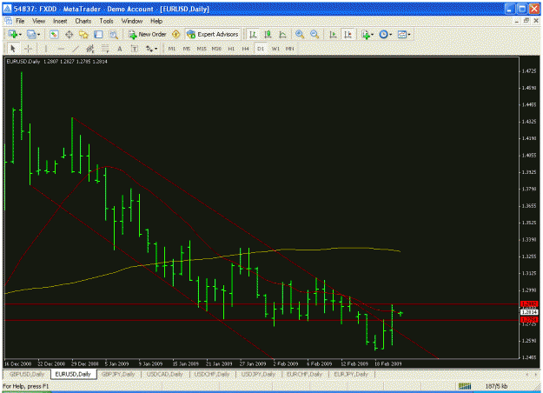Screen dimensions: 543x393
Task: Select the Trendline drawing tool
Action: tap(76, 49)
